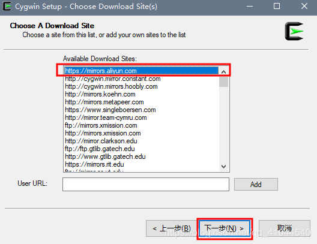This screenshot has height=244, width=317.
Task: Click the site list scroll up arrow
Action: pyautogui.click(x=223, y=72)
